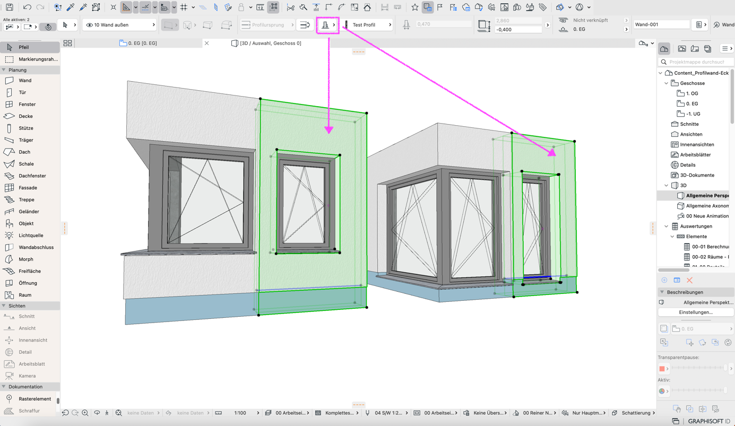Viewport: 735px width, 426px height.
Task: Select the Pfeil arrow tool
Action: coord(30,47)
